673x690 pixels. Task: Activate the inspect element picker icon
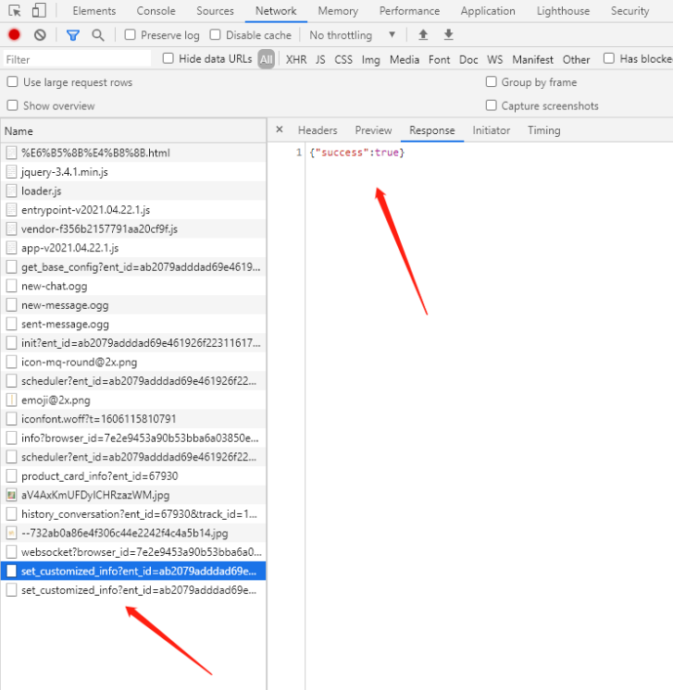pyautogui.click(x=15, y=10)
